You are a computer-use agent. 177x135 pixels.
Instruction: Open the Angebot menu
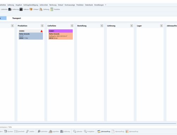tap(19, 5)
